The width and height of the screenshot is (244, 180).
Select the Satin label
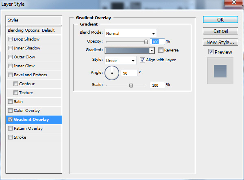18,101
